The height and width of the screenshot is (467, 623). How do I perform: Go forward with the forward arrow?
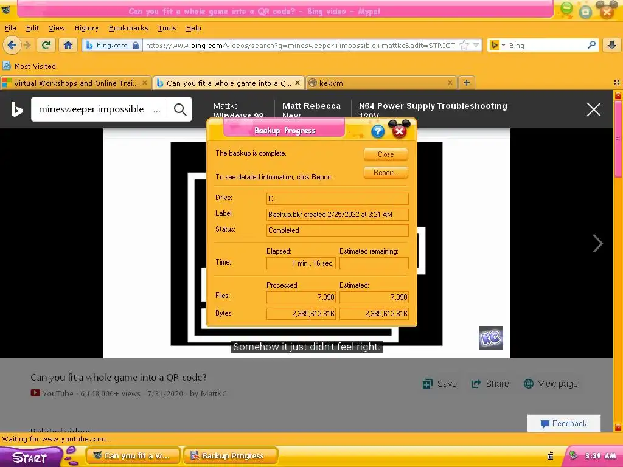coord(27,45)
